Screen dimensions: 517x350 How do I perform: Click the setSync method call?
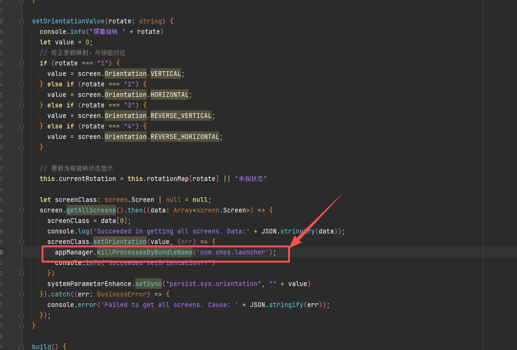pyautogui.click(x=149, y=284)
